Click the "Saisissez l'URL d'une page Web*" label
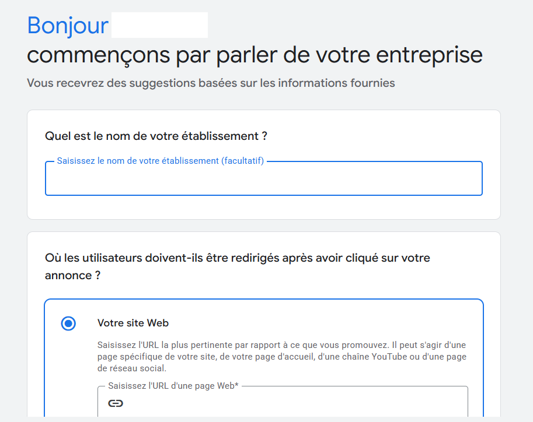The width and height of the screenshot is (533, 422). 173,386
